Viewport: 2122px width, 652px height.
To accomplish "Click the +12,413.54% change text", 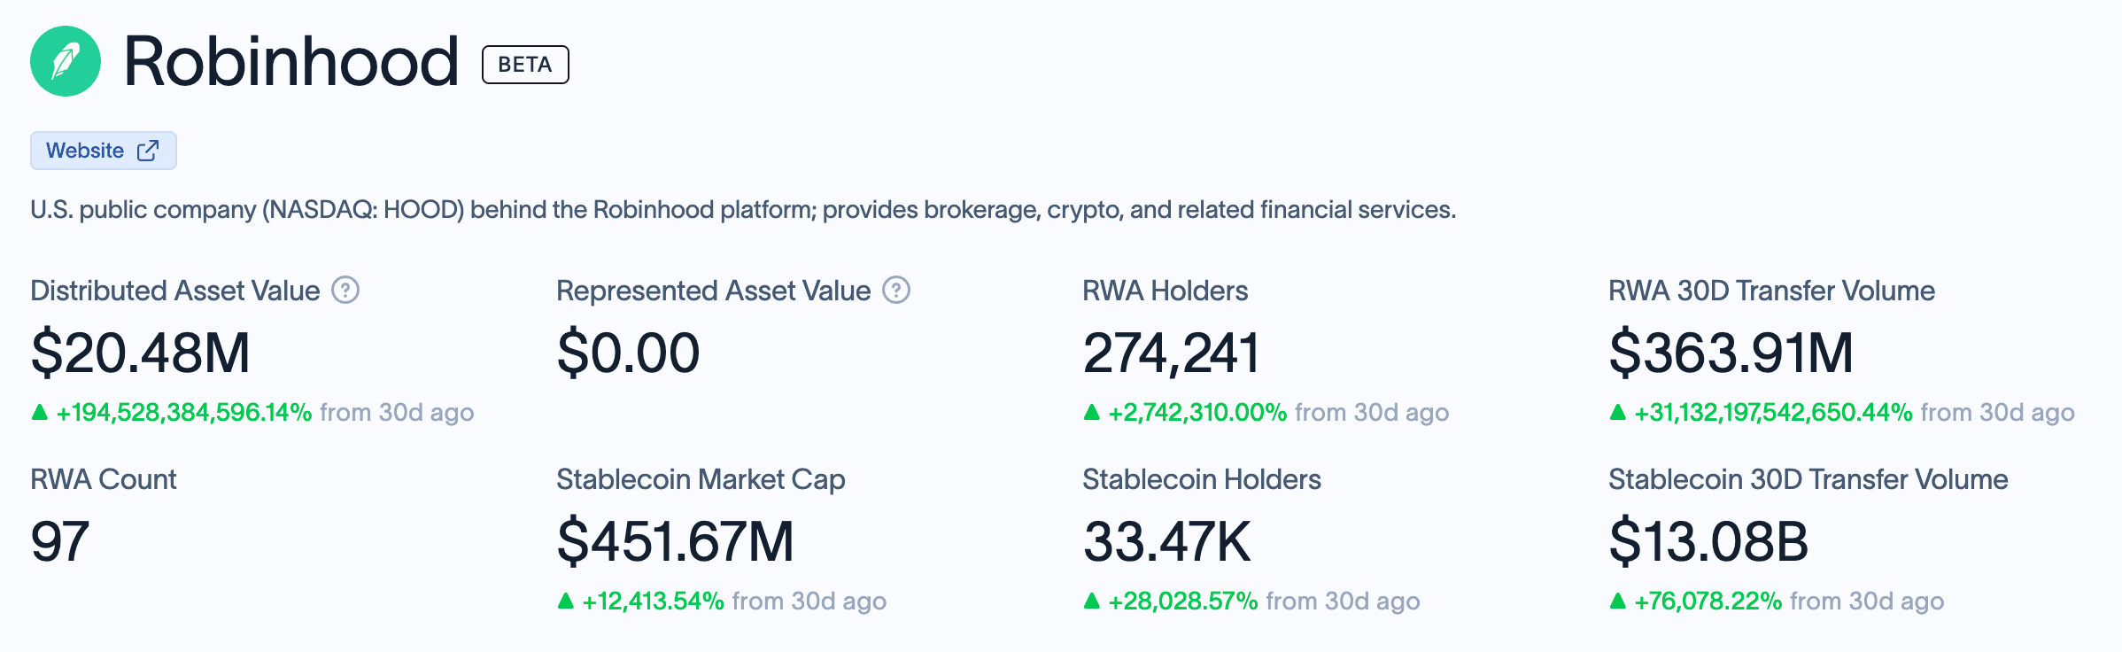I will [654, 602].
